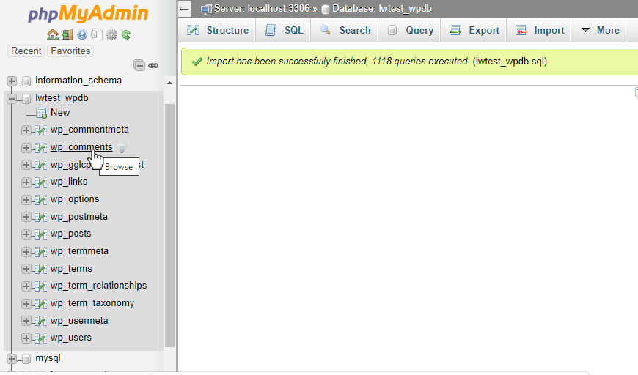Click the wp_users table icon
This screenshot has height=375, width=638.
click(40, 338)
